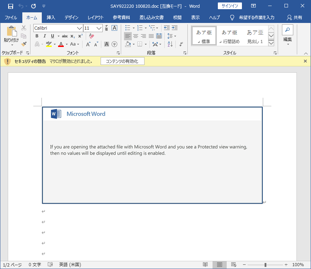Click the multilevel list icon

[152, 28]
